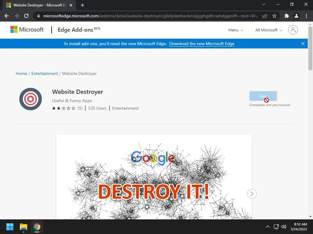Click the page vertical scrollbar
The image size is (313, 234).
pos(310,48)
